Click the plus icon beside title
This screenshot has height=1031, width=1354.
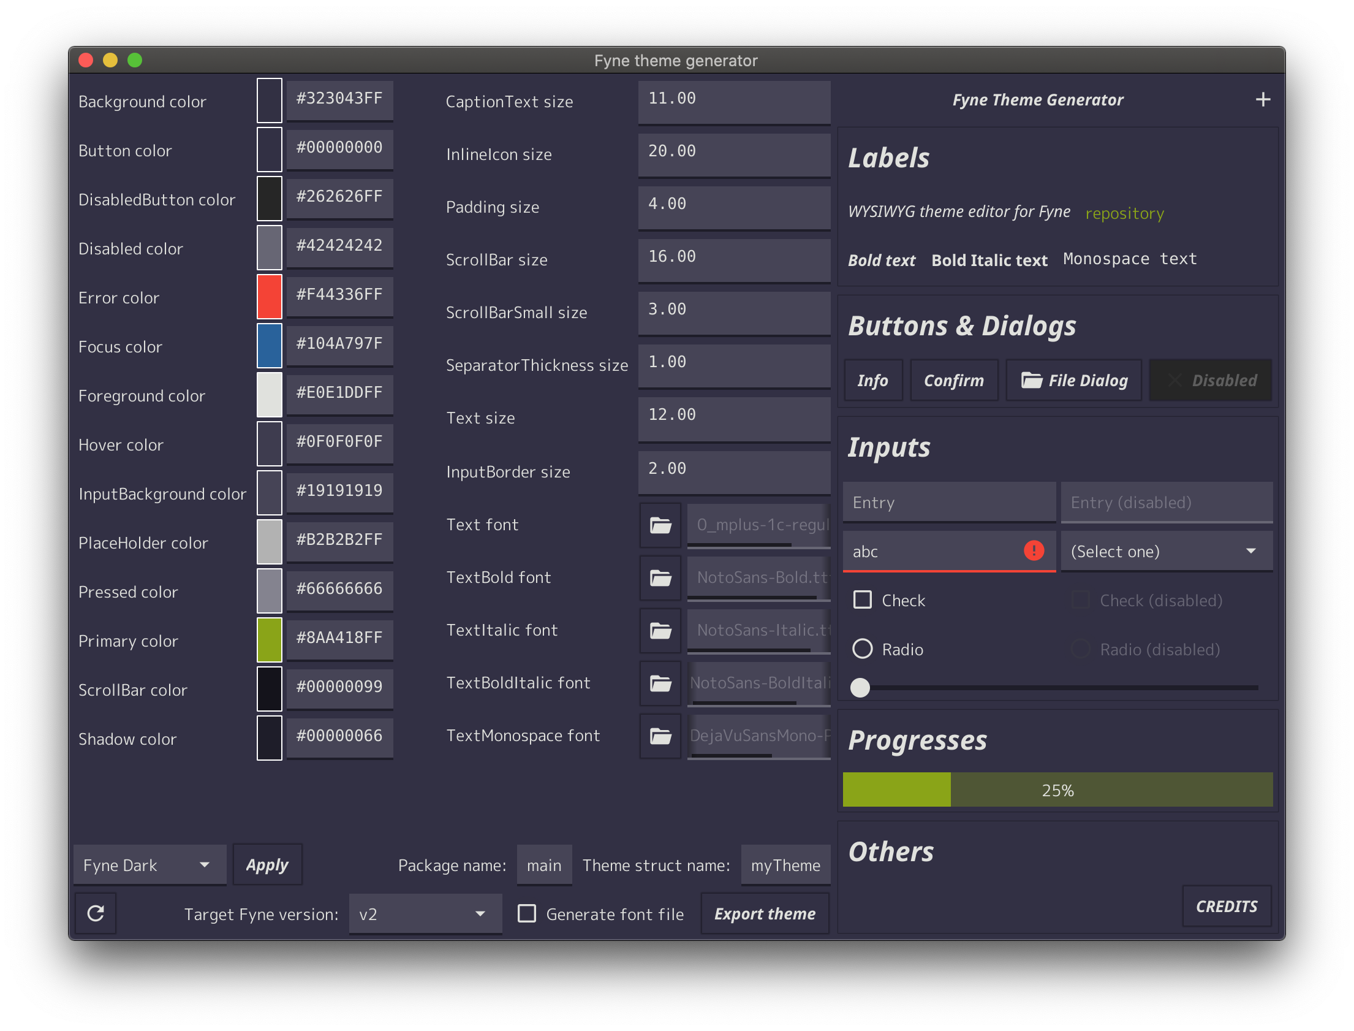pos(1263,99)
